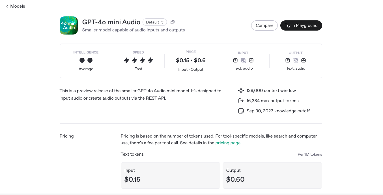Go back to Models list
The width and height of the screenshot is (383, 195).
click(x=16, y=6)
